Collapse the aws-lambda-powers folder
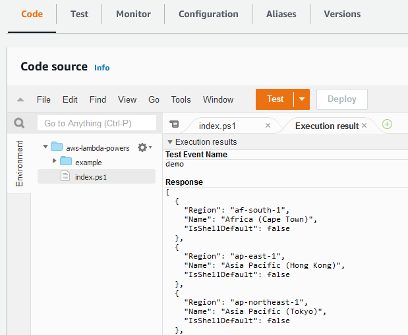 pyautogui.click(x=45, y=147)
